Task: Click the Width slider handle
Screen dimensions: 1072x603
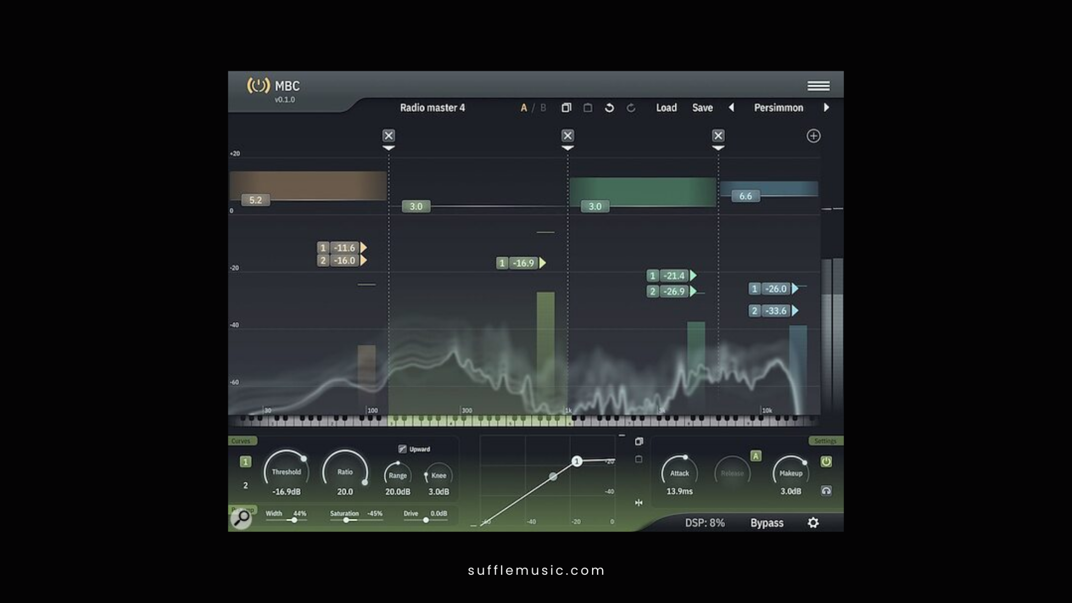Action: [x=294, y=520]
